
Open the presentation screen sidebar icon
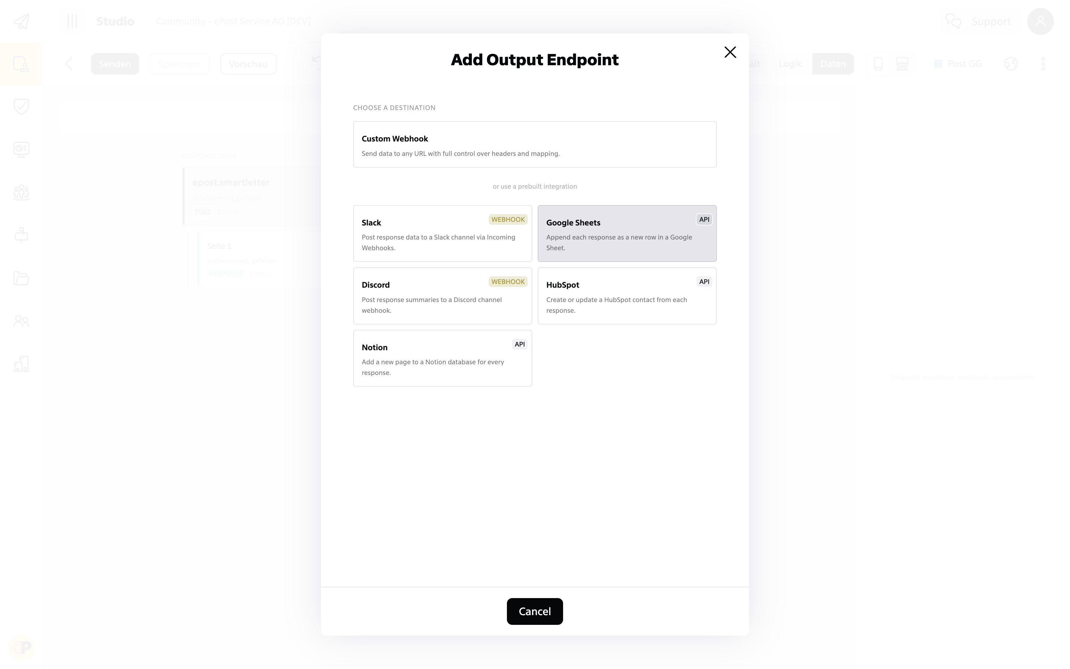[x=21, y=150]
